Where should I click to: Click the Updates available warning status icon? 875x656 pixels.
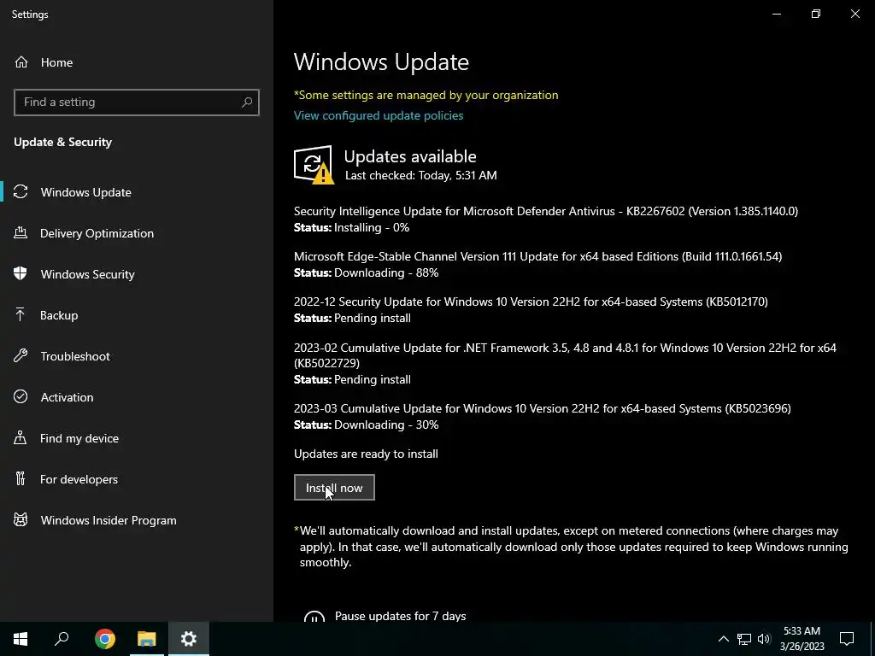click(314, 165)
